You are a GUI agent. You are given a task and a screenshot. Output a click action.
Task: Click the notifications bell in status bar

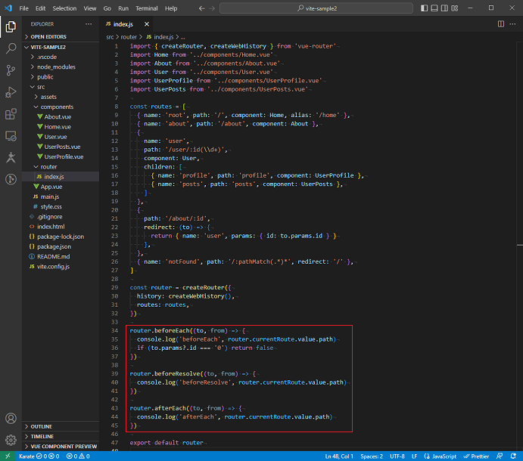[513, 456]
